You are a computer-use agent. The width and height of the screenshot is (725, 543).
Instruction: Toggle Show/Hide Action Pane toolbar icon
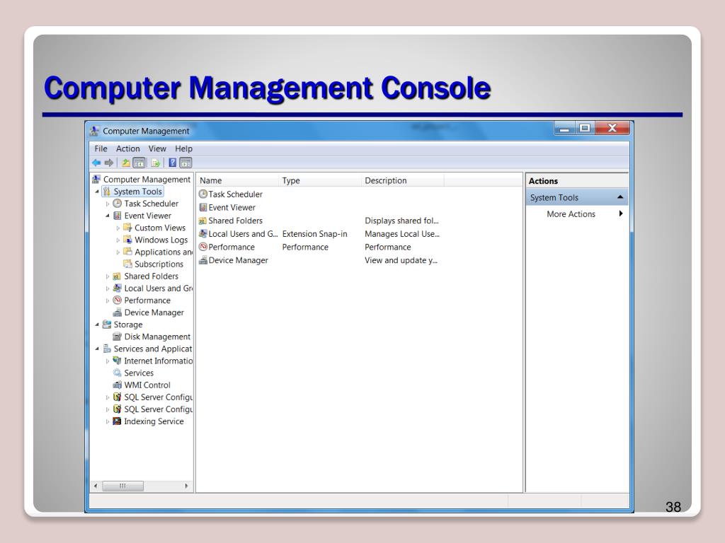click(185, 163)
